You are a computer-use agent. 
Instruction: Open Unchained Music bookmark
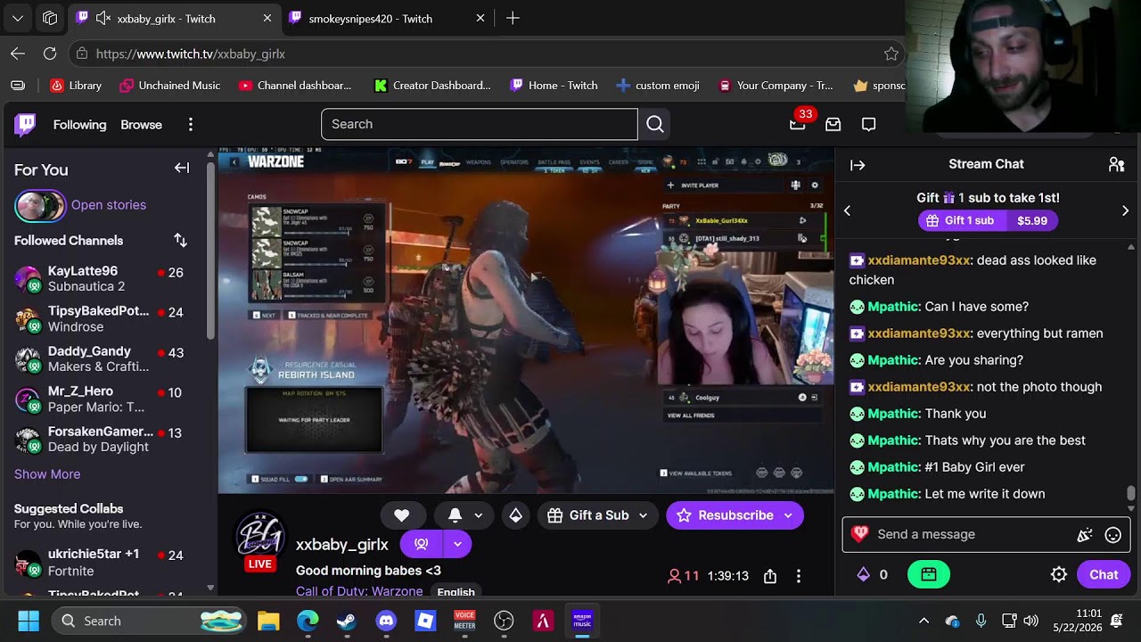click(170, 86)
